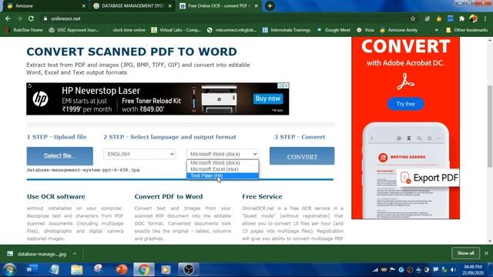The width and height of the screenshot is (493, 277).
Task: Open Google Meet bookmark
Action: pyautogui.click(x=334, y=30)
